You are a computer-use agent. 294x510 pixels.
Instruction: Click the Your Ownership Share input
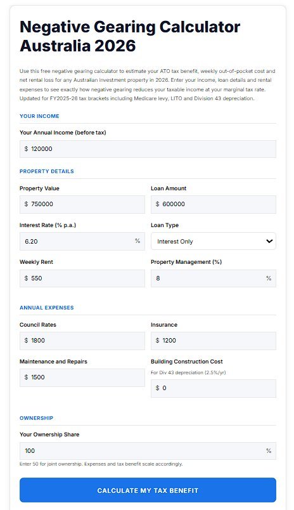(148, 451)
